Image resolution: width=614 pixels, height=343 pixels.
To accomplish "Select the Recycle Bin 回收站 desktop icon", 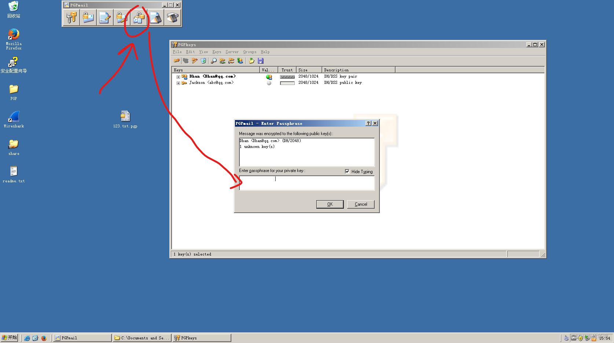I will (x=14, y=10).
